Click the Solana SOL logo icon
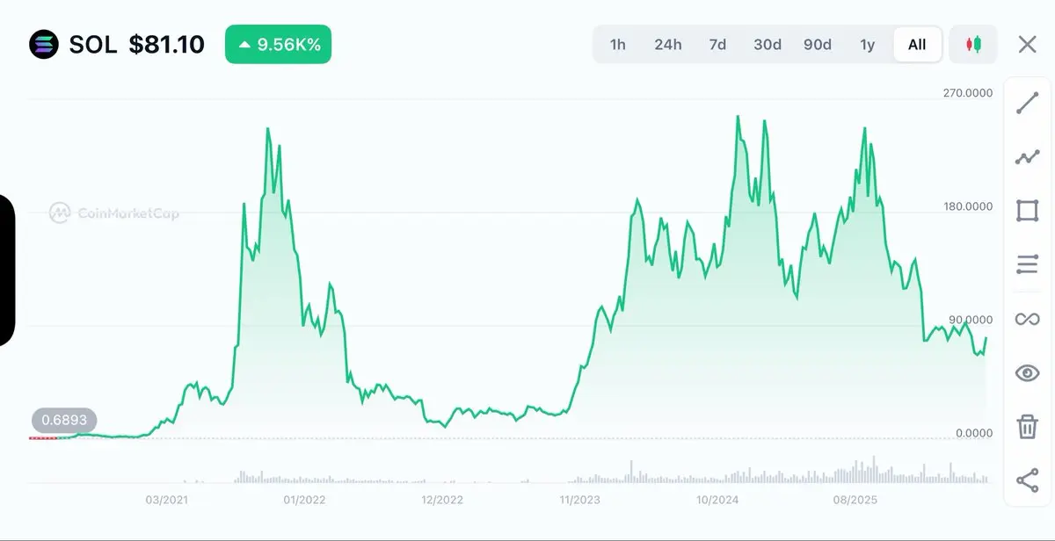Viewport: 1055px width, 541px height. (43, 44)
